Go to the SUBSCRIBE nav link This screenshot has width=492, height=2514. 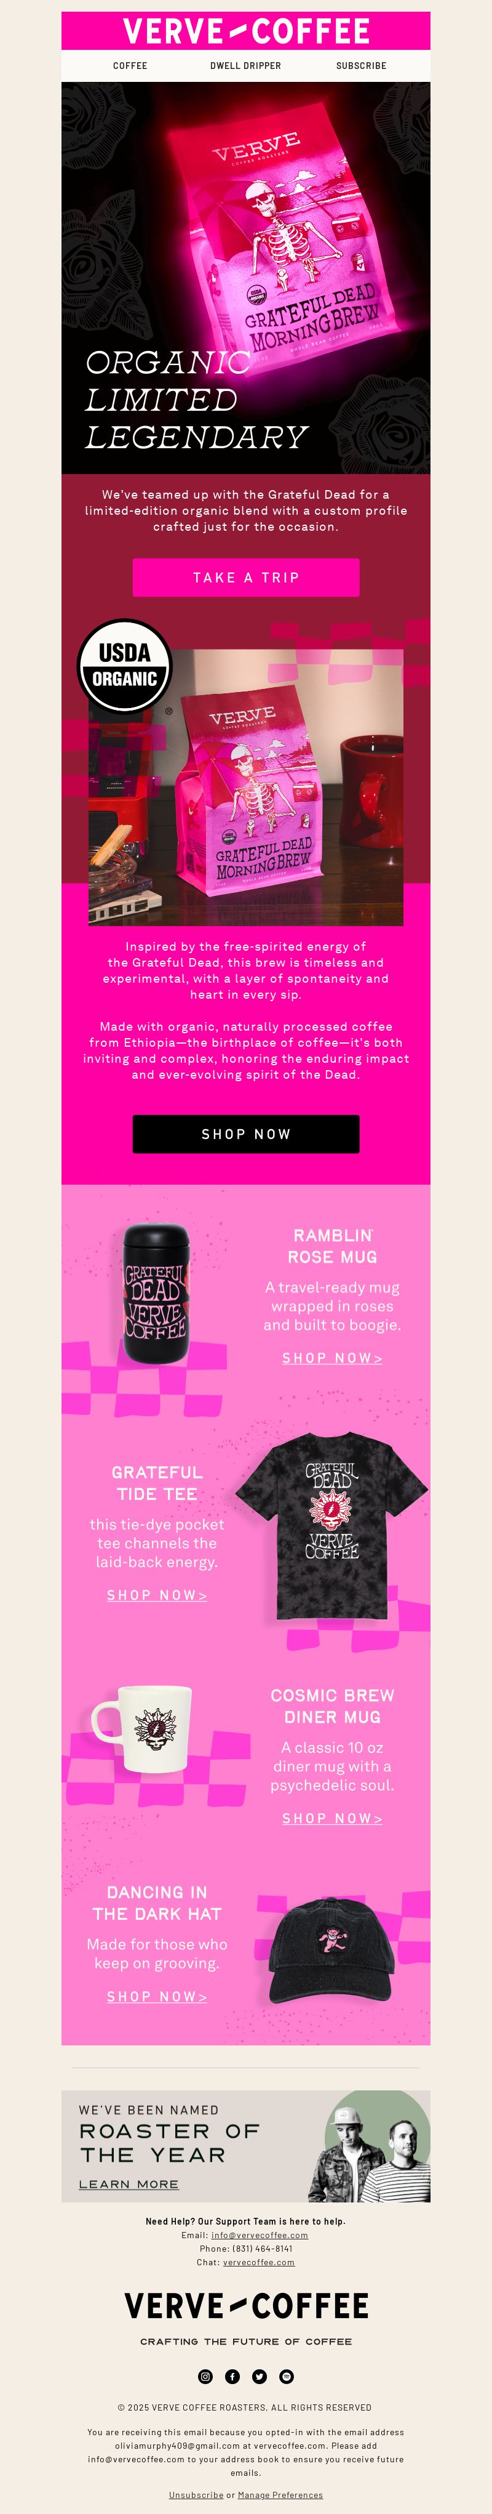point(362,65)
